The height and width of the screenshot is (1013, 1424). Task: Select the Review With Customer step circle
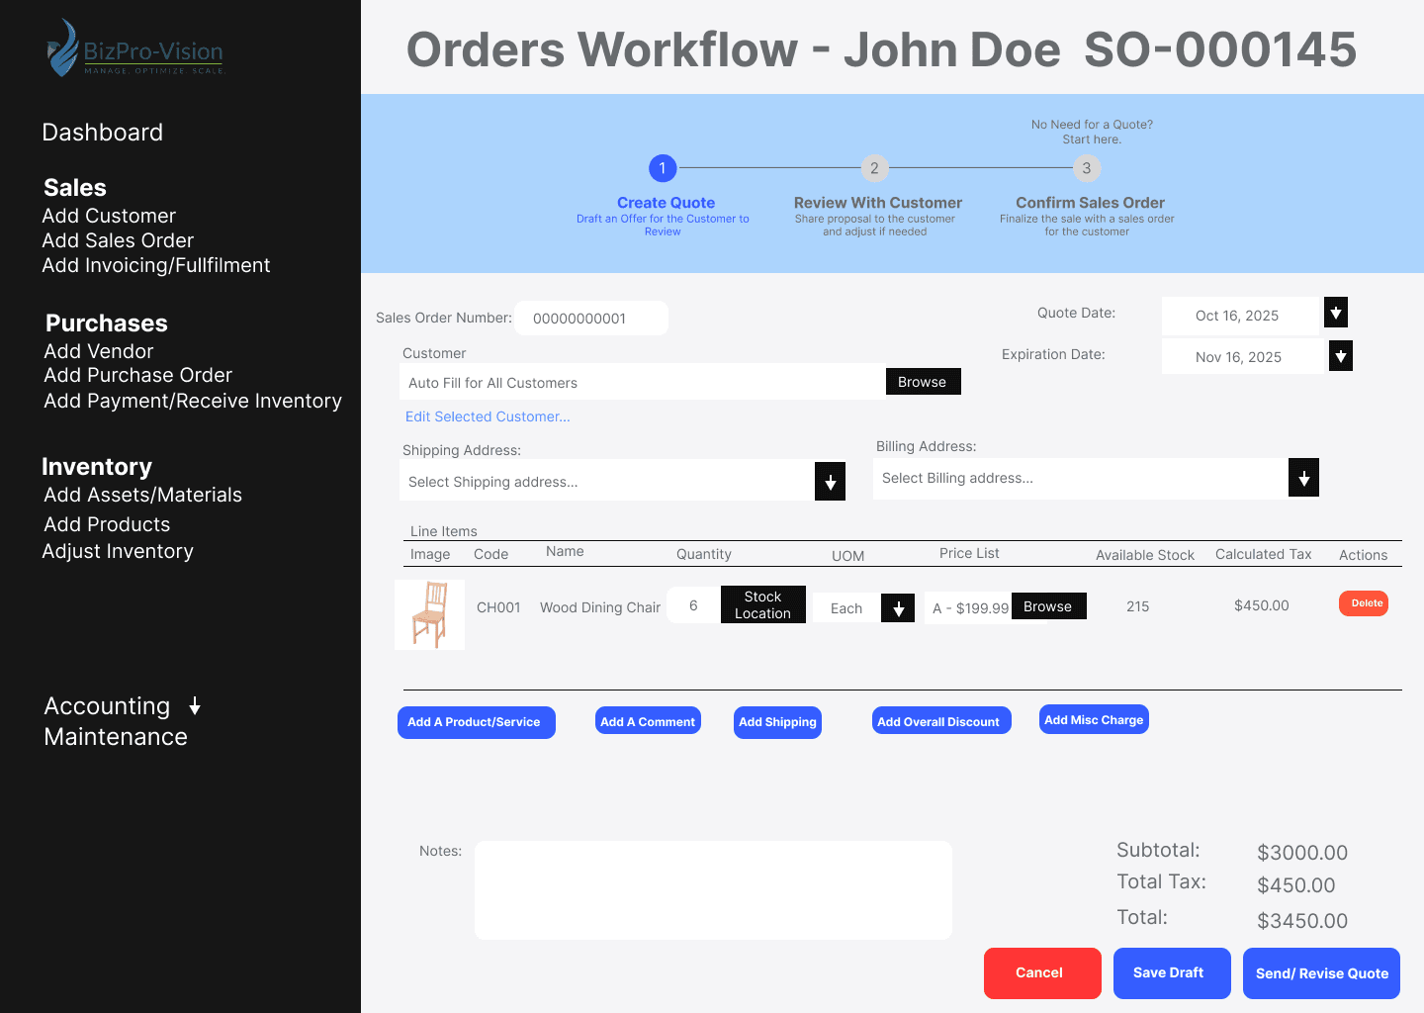[x=874, y=168]
